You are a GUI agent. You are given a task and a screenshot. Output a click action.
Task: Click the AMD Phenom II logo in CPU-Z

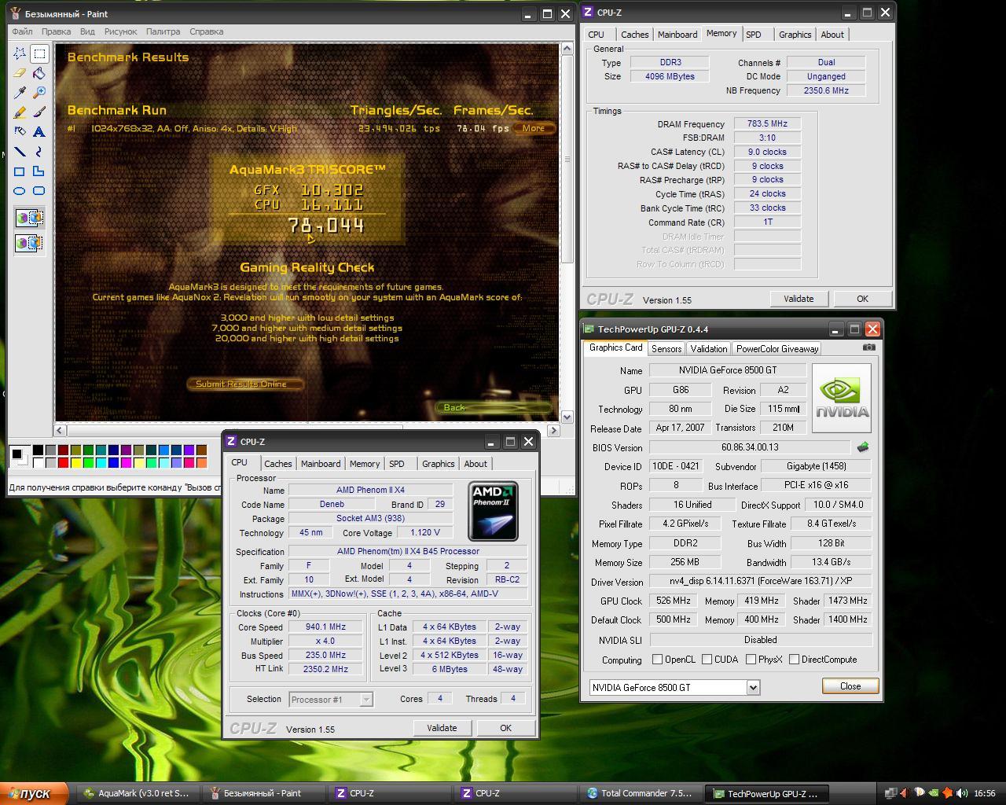(x=493, y=512)
